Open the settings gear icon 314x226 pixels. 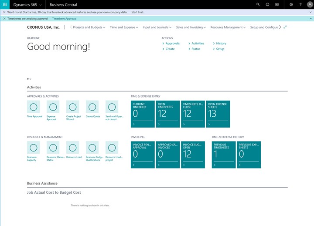click(291, 5)
